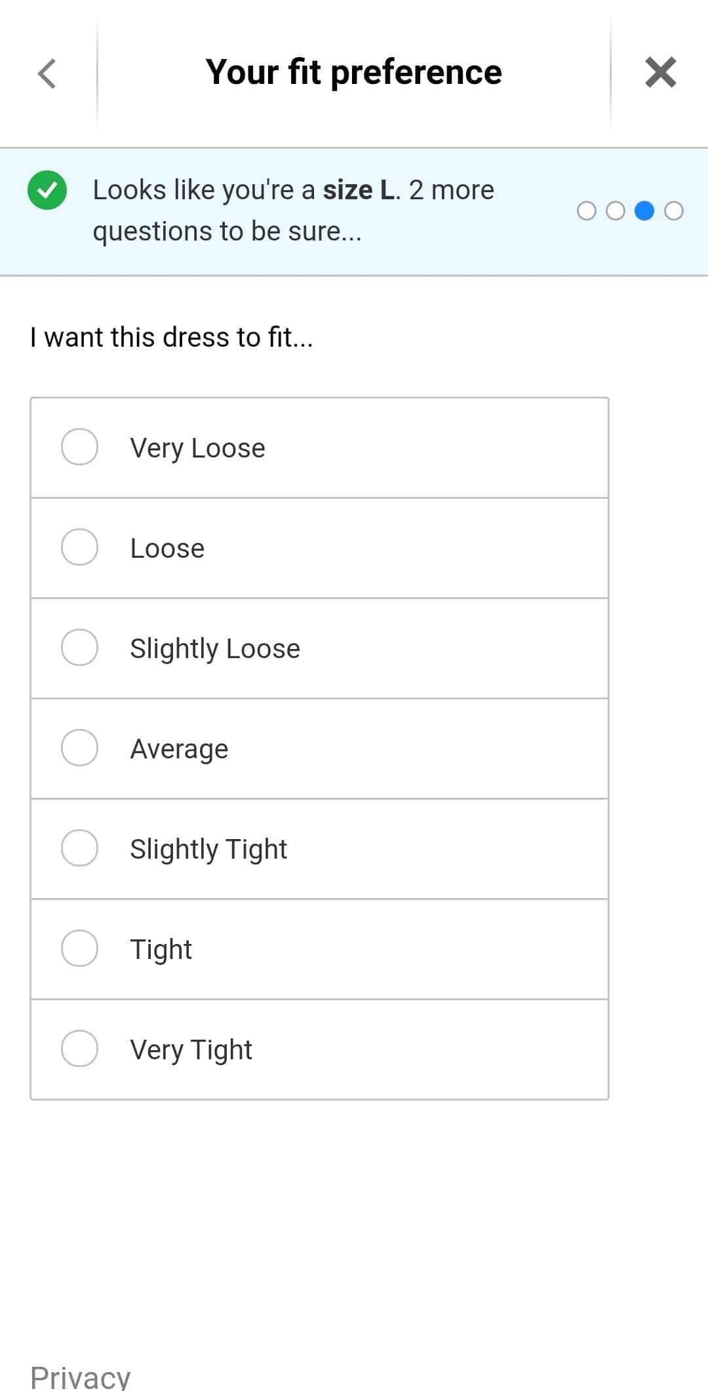This screenshot has height=1391, width=708.
Task: Select the fourth progress dot
Action: tap(673, 211)
